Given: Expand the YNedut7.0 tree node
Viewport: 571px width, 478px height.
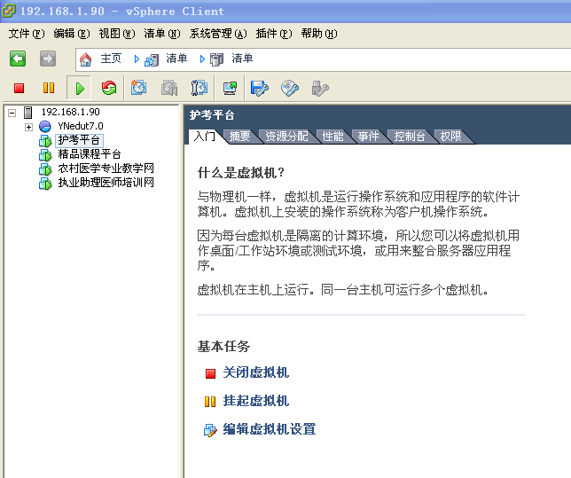Looking at the screenshot, I should point(28,127).
